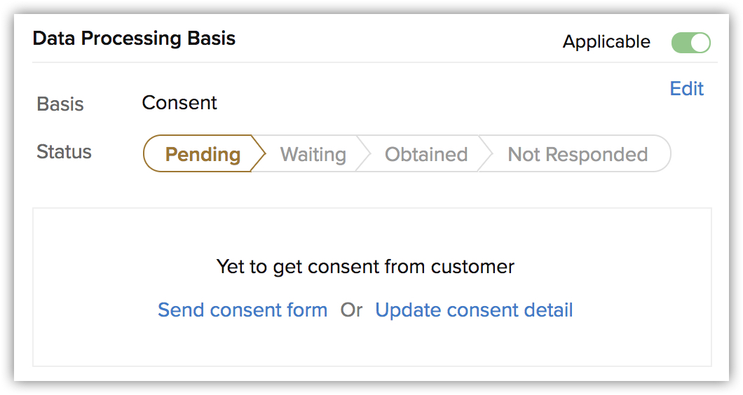Click the Status field label
The image size is (743, 395).
coord(64,151)
